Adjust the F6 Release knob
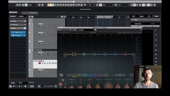Screen dimensions: 170x96 point(127,87)
